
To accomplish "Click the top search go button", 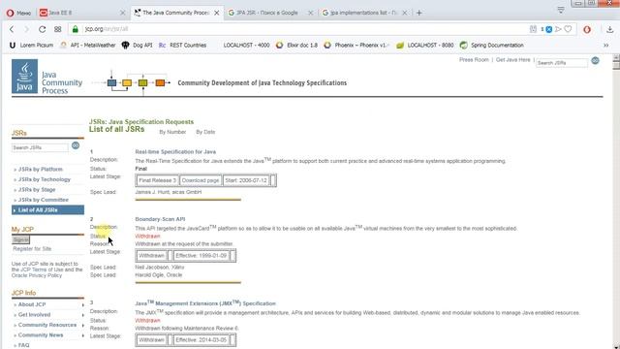I will (595, 60).
